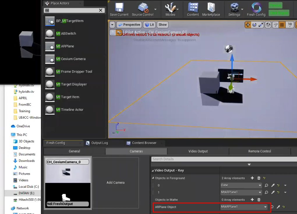Open element 1 MtARPlane1 dropdown
The image size is (297, 214).
coord(241,192)
